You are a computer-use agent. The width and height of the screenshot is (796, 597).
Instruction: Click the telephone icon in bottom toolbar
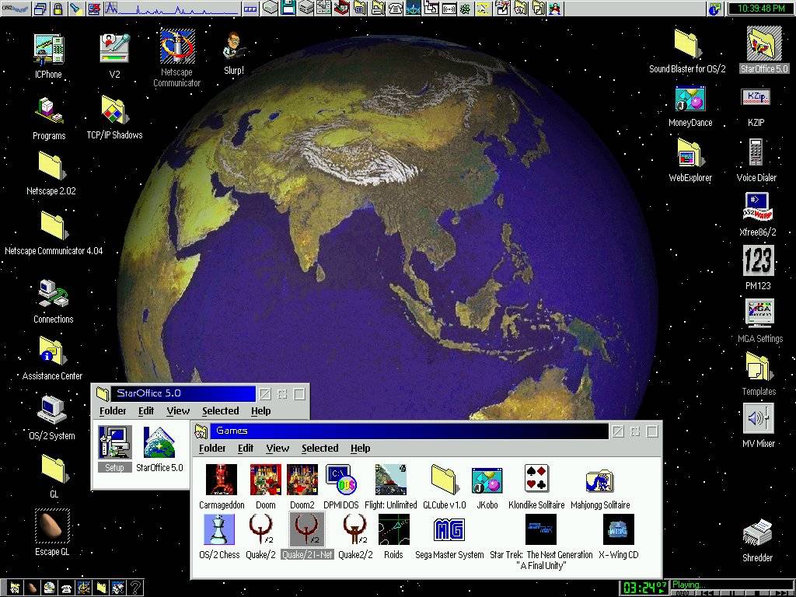(67, 588)
